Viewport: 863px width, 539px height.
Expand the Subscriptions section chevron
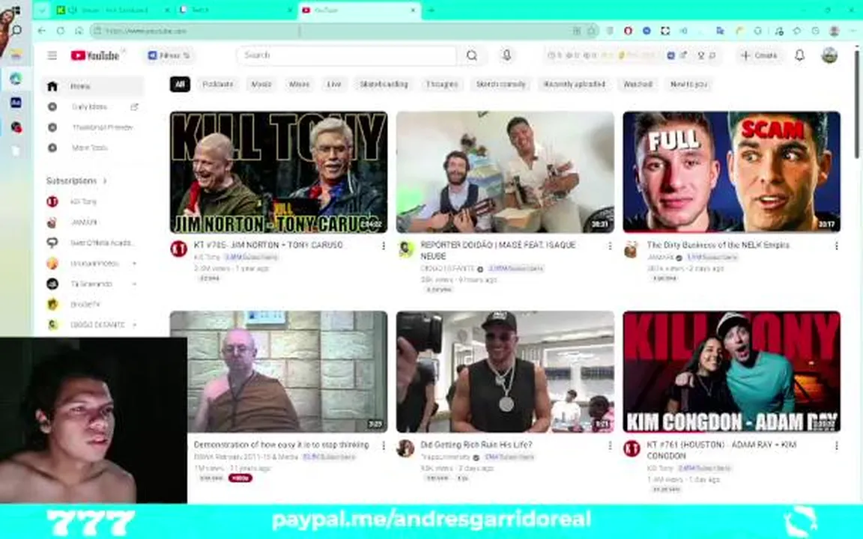(x=105, y=181)
